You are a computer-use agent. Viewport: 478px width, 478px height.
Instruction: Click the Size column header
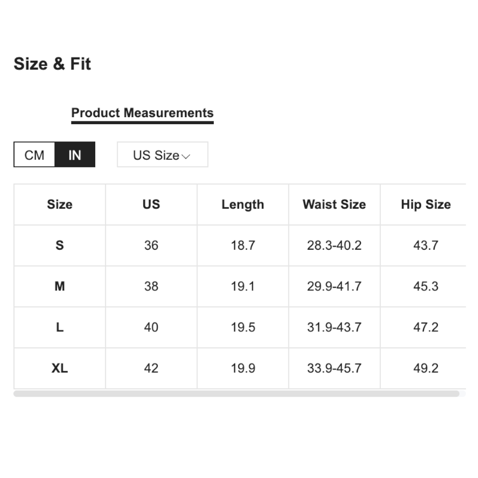(x=60, y=204)
